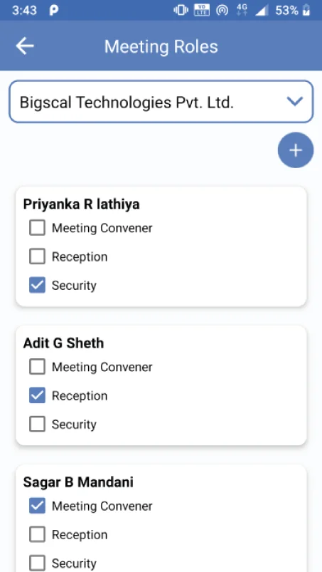Screen dimensions: 322x572
Task: Uncheck Reception for Adit G Sheth
Action: [x=37, y=395]
